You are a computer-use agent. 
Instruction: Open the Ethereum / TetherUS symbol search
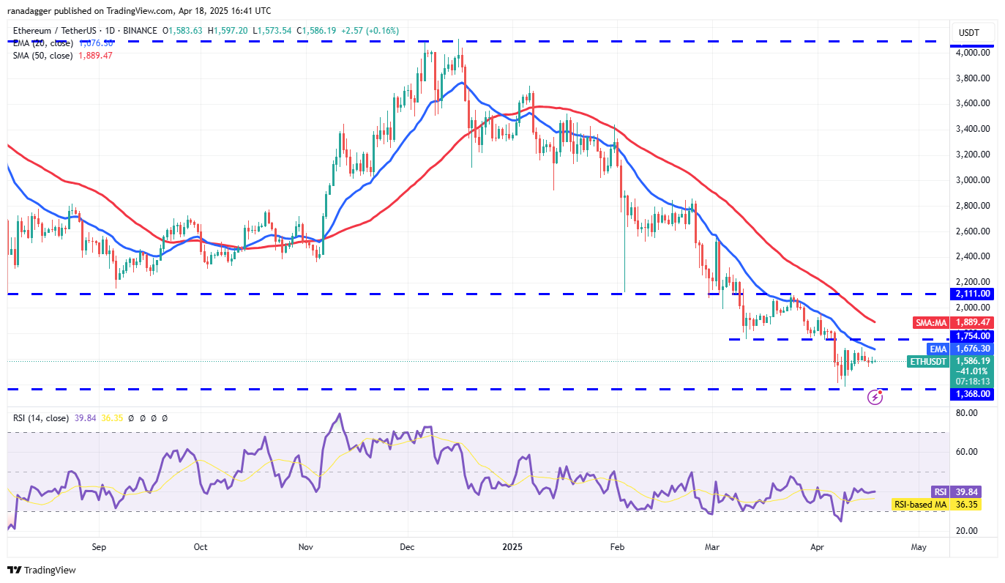(x=56, y=31)
